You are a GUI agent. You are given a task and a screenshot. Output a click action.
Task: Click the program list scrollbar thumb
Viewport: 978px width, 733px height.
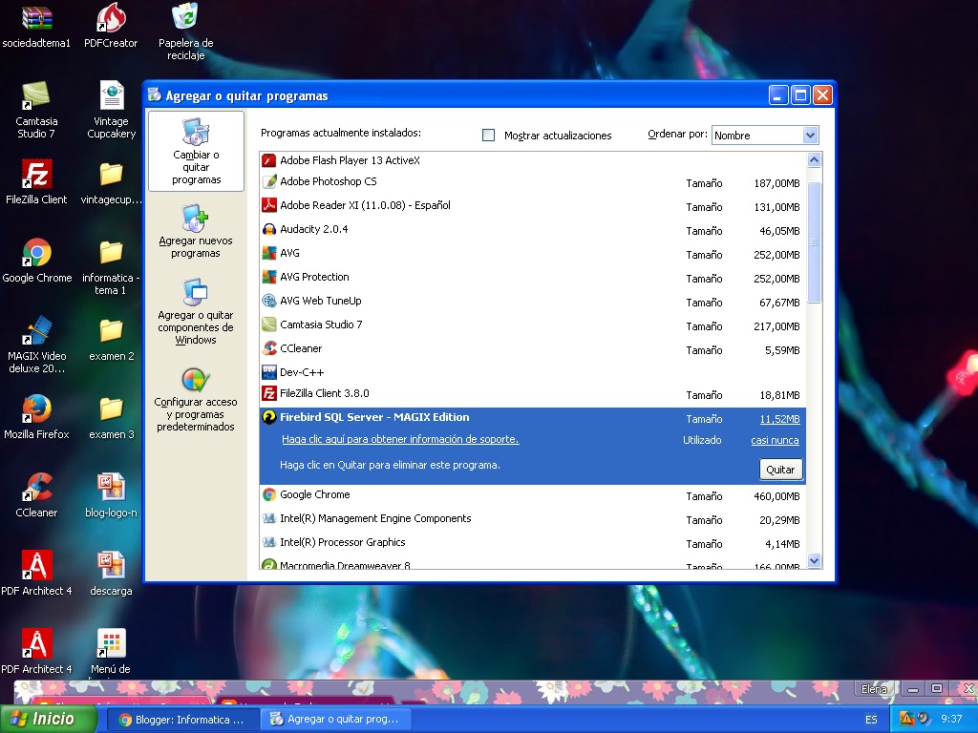tap(814, 242)
